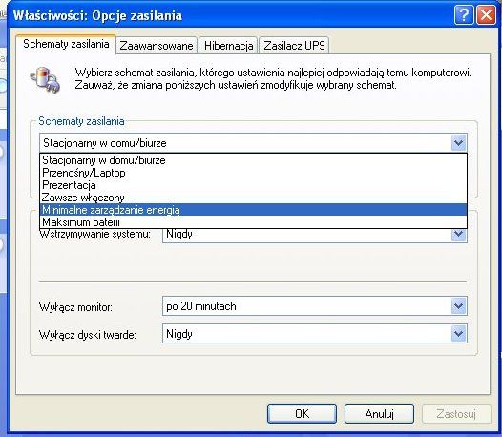Expand the Wstrzymywanie systemu dropdown

[x=459, y=235]
